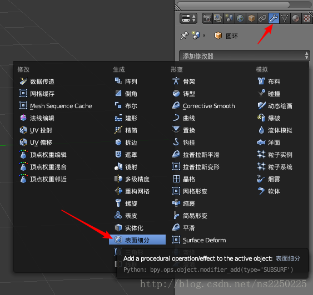
Task: Add the Corrective Smooth modifier
Action: 203,106
